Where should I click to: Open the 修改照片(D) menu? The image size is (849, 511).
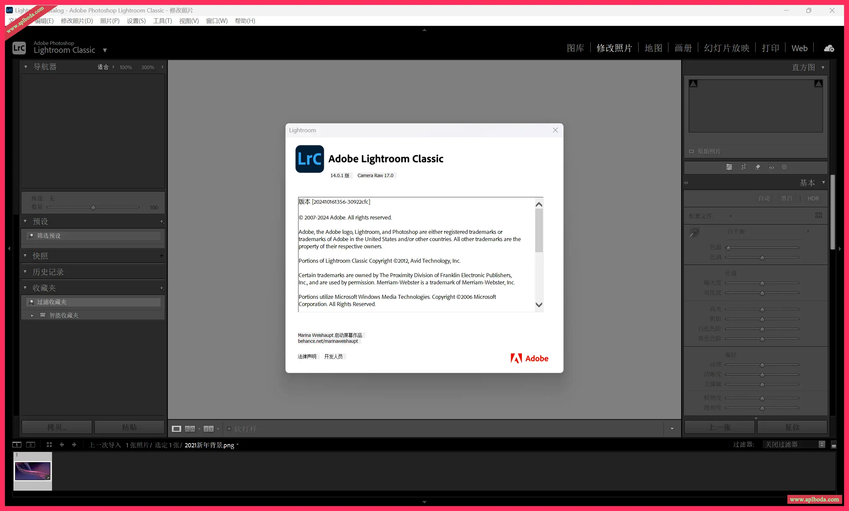click(x=77, y=21)
